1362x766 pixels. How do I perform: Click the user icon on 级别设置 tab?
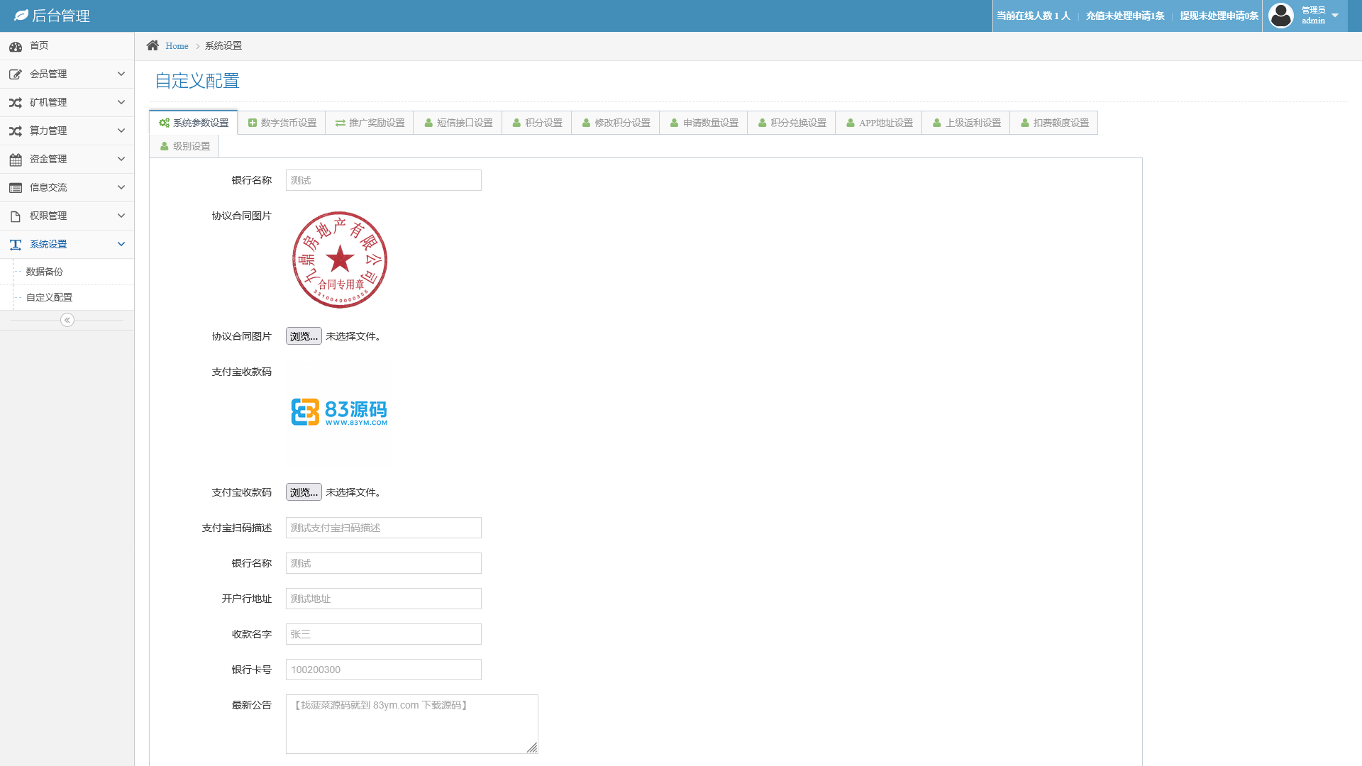165,146
